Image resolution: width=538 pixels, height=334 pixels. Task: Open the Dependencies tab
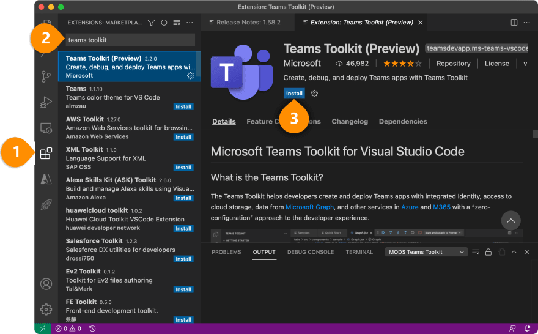pyautogui.click(x=403, y=121)
